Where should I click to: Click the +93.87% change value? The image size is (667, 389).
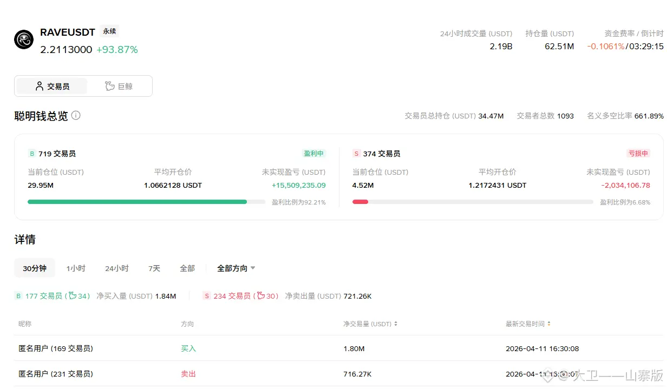117,50
